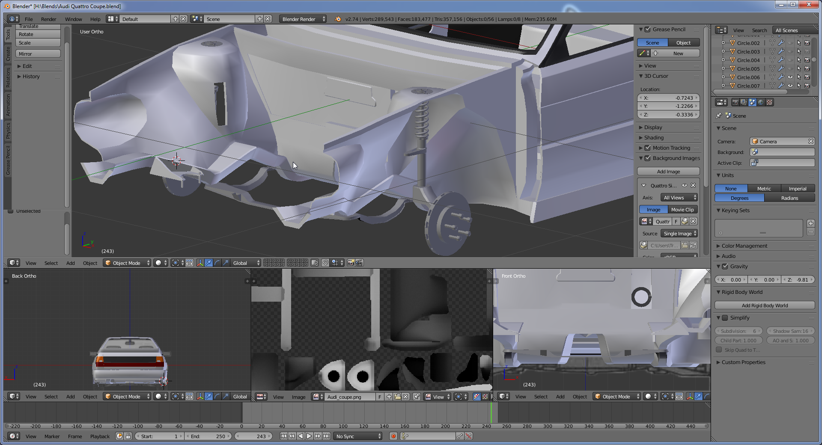This screenshot has width=822, height=445.
Task: Show hidden Circle.002 via its eye icon
Action: [790, 43]
